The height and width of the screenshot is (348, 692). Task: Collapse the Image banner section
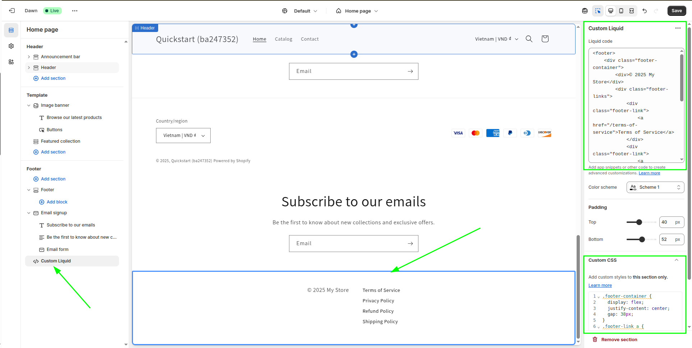(29, 105)
